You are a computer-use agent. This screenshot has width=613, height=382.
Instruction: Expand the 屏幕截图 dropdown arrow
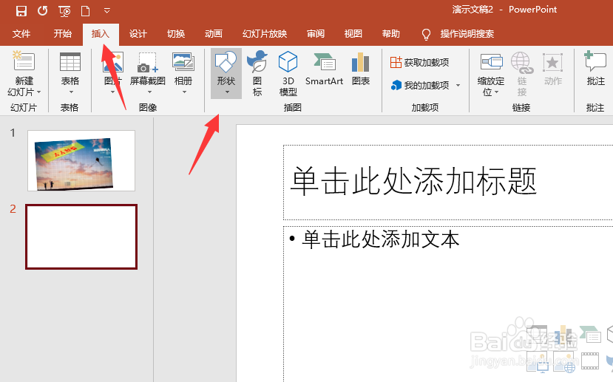click(149, 92)
